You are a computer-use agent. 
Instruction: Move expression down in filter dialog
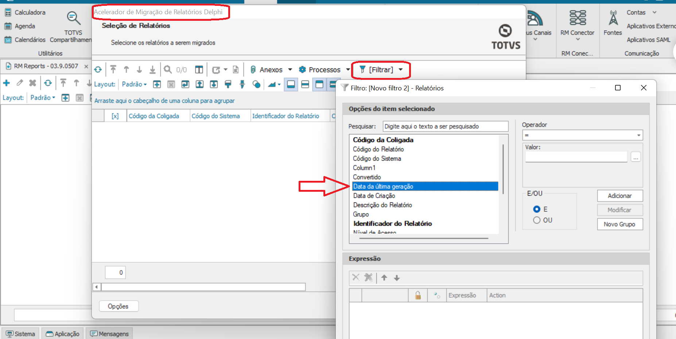[x=397, y=278]
